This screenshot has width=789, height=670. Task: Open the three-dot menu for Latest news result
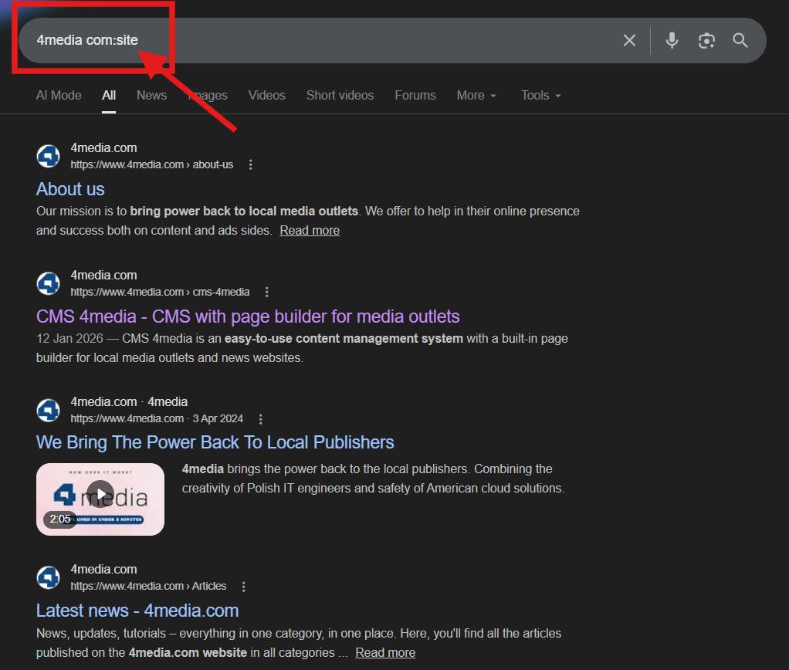coord(243,586)
